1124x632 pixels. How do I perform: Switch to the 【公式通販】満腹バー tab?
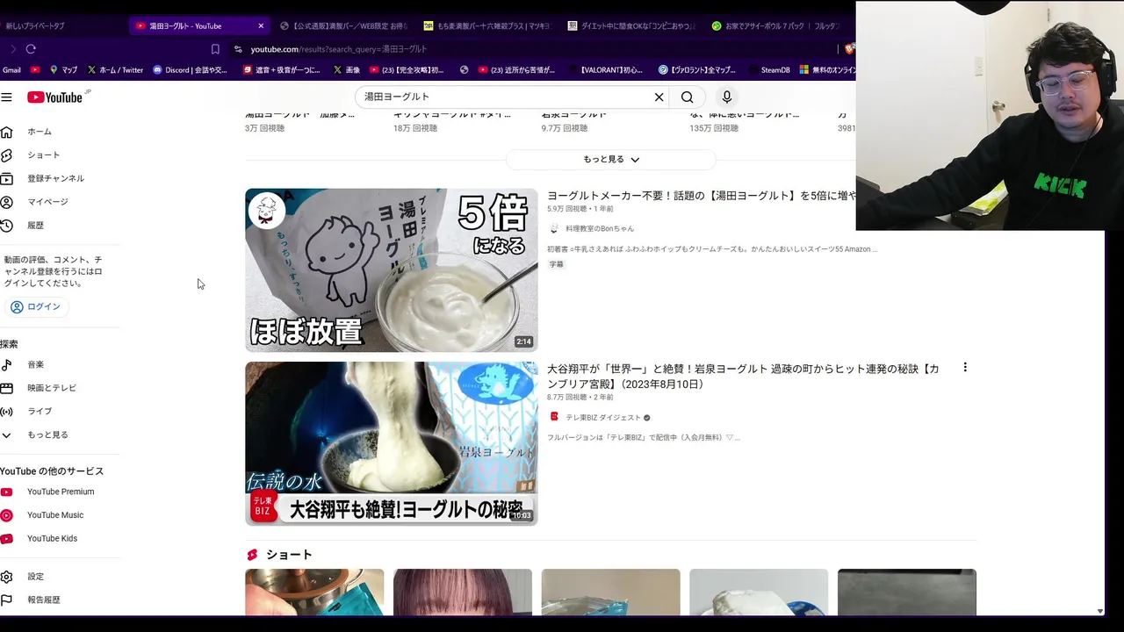342,25
